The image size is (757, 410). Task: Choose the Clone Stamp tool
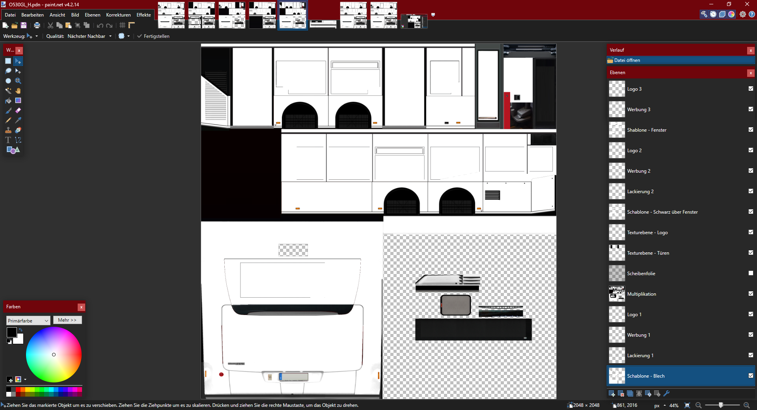click(x=8, y=130)
